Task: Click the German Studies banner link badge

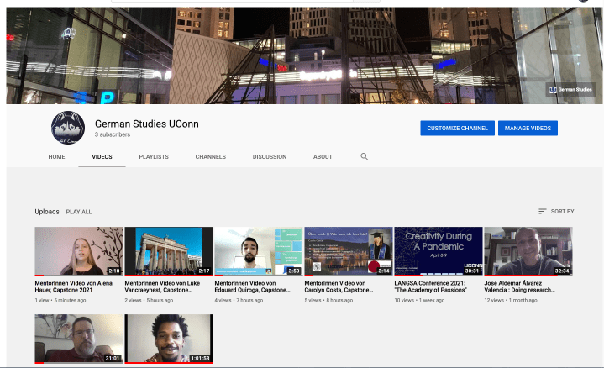Action: coord(570,89)
